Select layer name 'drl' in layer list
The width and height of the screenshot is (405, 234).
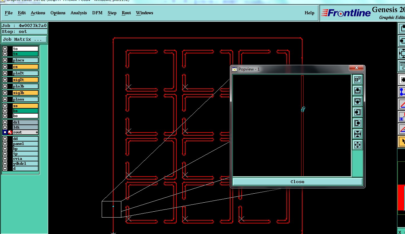pos(25,122)
